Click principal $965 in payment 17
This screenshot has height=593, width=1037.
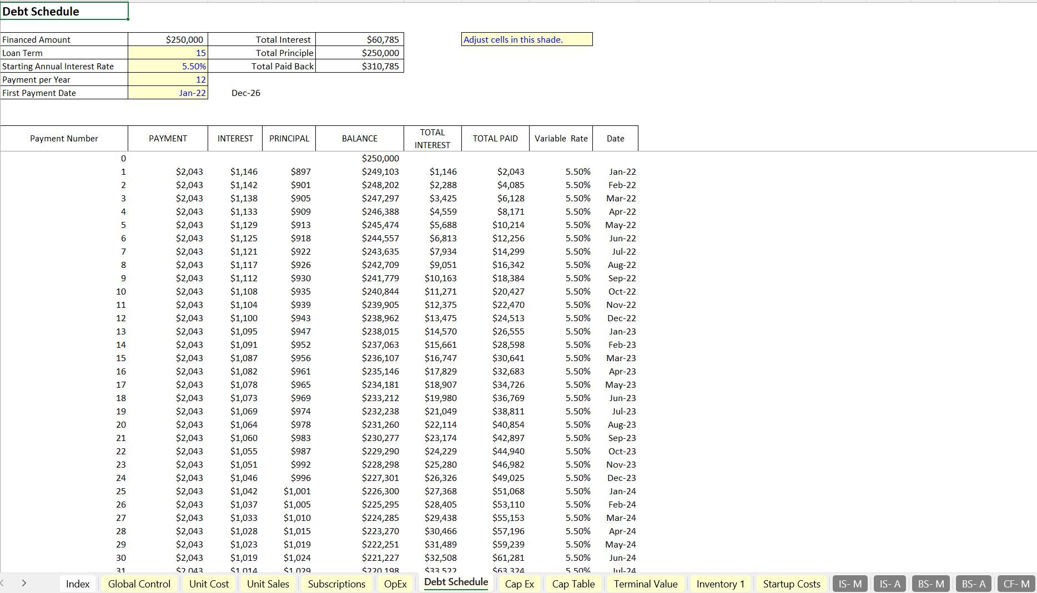(289, 384)
